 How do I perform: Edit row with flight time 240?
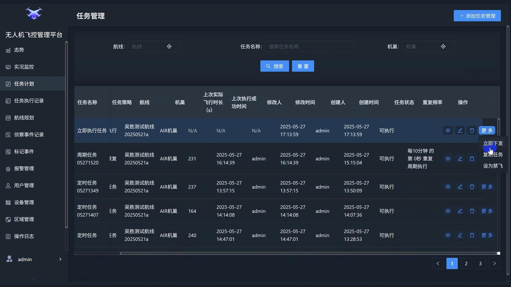tap(460, 235)
